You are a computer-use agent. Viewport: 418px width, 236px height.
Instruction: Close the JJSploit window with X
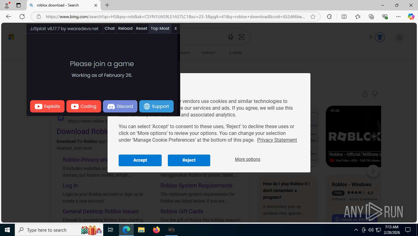point(175,29)
